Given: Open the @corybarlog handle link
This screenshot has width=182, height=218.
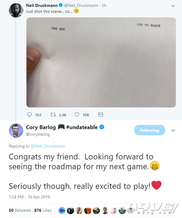Looking at the screenshot, I should click(37, 134).
